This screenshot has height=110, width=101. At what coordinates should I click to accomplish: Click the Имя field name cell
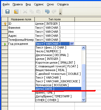(21, 32)
